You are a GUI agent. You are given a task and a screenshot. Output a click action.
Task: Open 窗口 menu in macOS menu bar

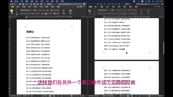tap(57, 1)
